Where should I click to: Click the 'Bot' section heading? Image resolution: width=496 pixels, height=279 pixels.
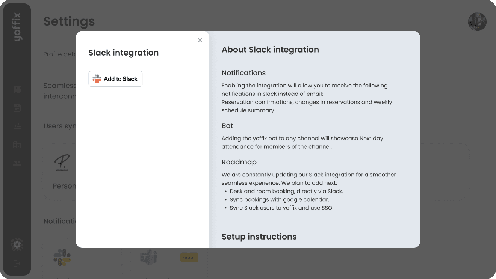pos(227,126)
